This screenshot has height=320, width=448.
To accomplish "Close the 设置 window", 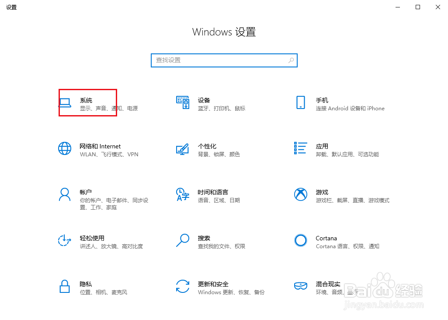I will [438, 7].
